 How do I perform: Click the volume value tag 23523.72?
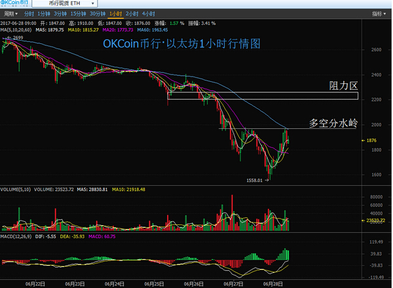click(377, 221)
